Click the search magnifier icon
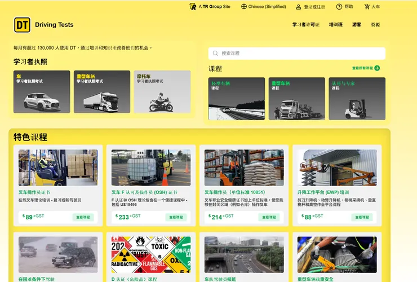Screen dimensions: 417x282 coord(215,53)
